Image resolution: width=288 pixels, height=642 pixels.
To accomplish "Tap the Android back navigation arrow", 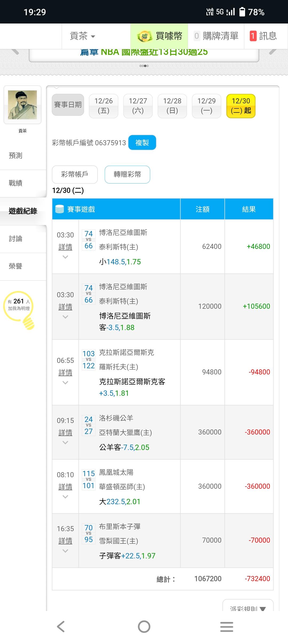I will [x=61, y=627].
